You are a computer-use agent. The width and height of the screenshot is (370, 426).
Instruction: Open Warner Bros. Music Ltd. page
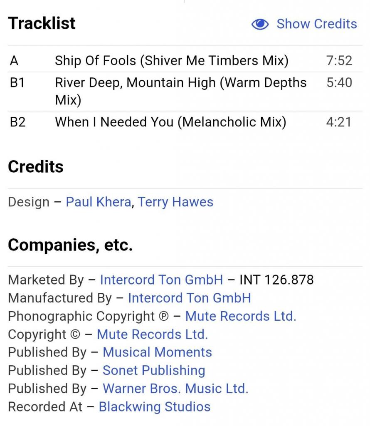(175, 389)
